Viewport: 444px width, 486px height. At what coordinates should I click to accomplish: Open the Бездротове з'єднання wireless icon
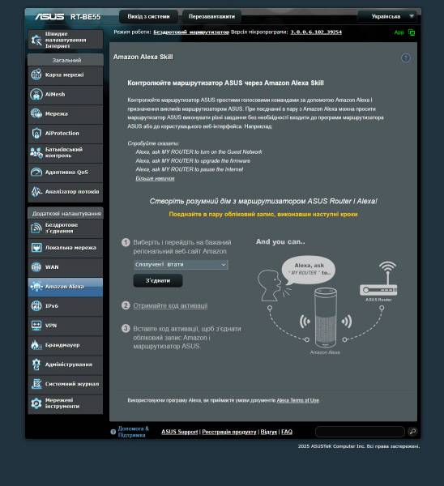[36, 228]
